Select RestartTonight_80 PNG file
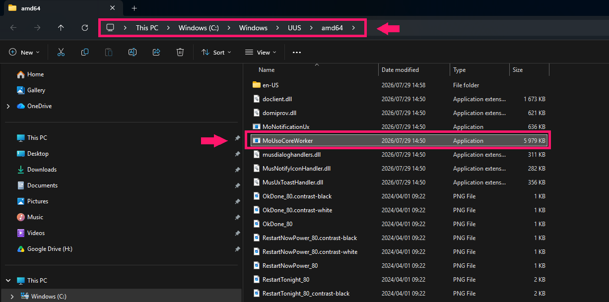This screenshot has height=302, width=609. (399, 279)
